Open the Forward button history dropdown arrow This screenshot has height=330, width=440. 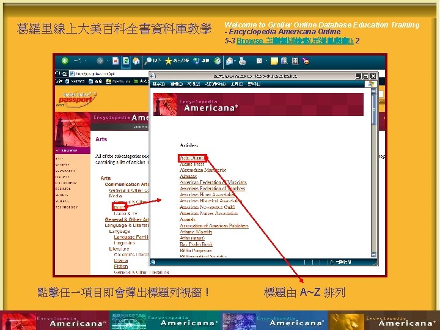(107, 61)
